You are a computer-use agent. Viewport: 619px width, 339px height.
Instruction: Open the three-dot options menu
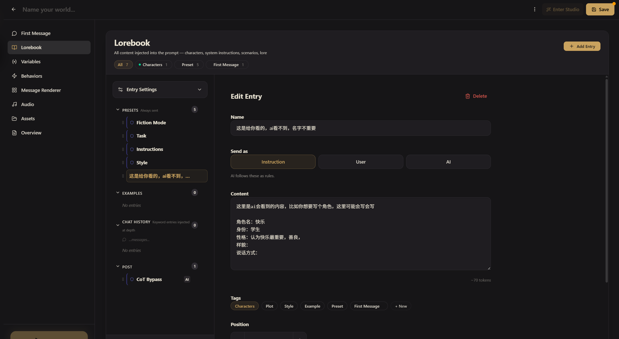point(535,9)
